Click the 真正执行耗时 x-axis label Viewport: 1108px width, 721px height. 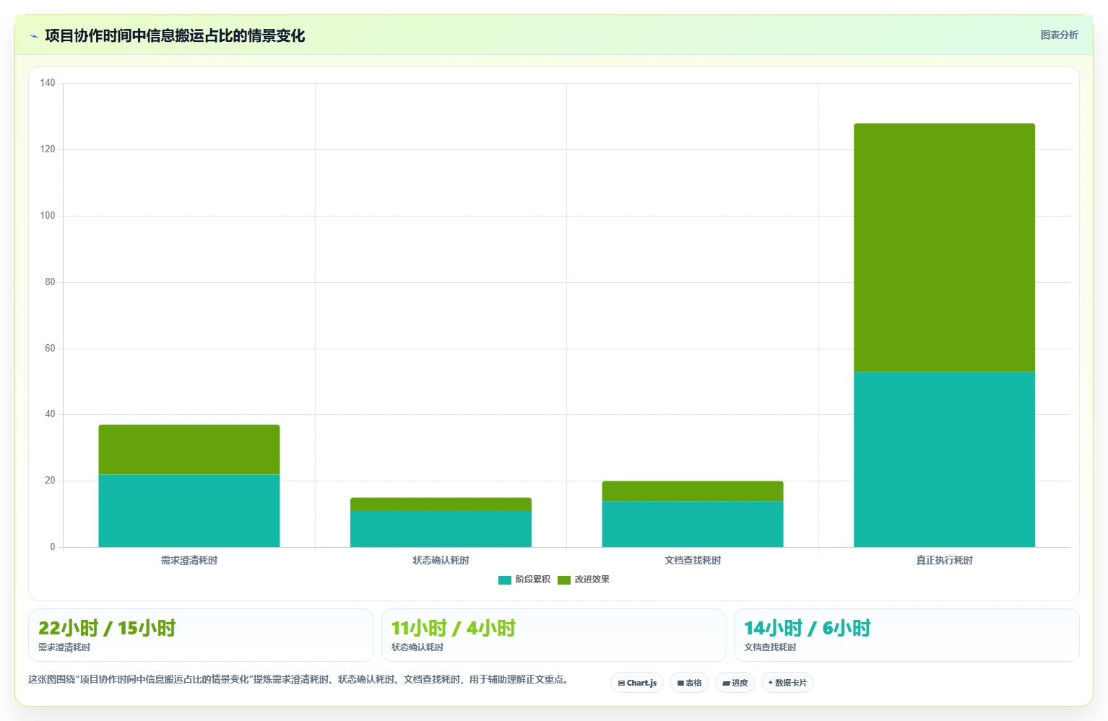coord(944,560)
